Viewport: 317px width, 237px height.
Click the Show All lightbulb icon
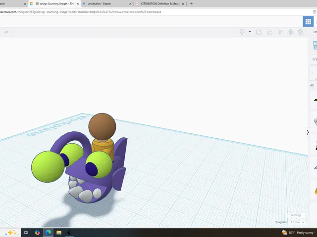(242, 32)
